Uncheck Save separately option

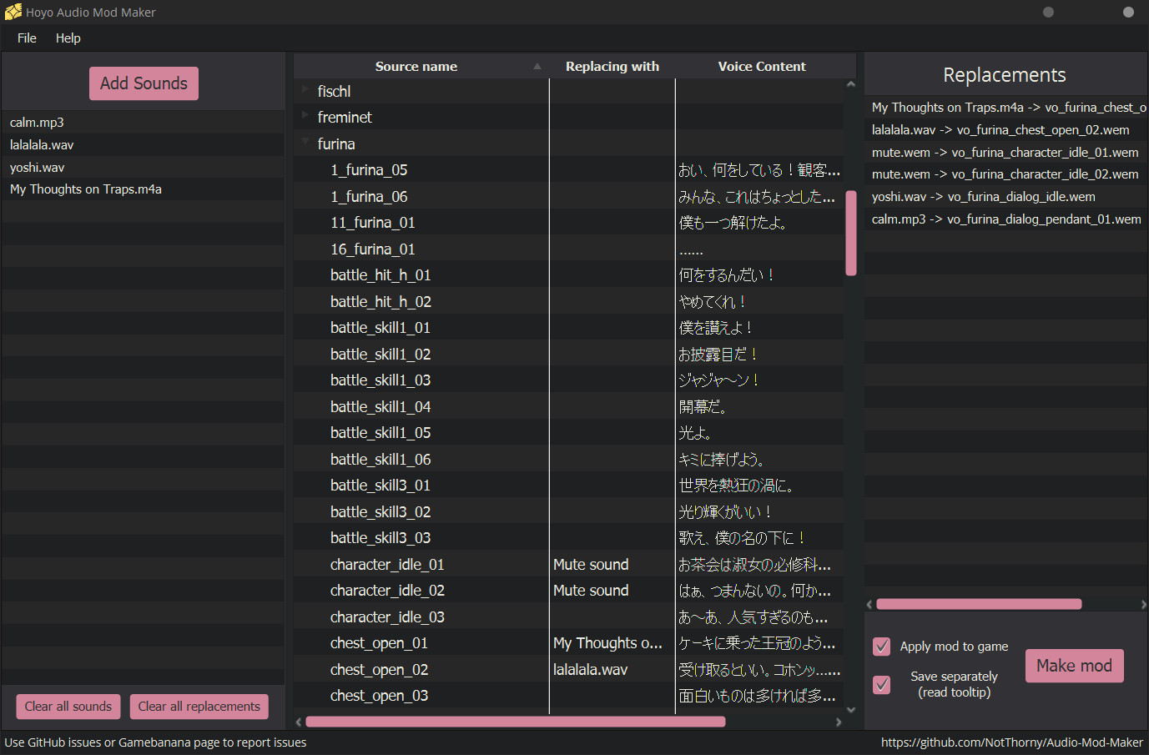coord(881,684)
